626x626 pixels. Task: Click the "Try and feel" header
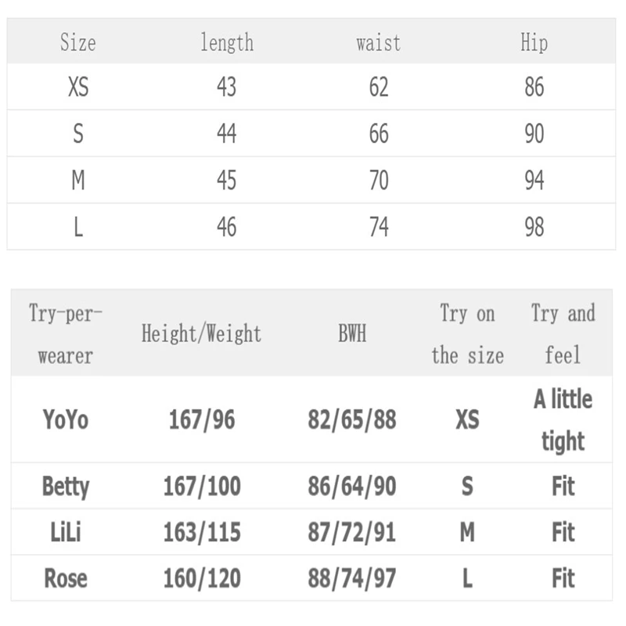coord(563,334)
